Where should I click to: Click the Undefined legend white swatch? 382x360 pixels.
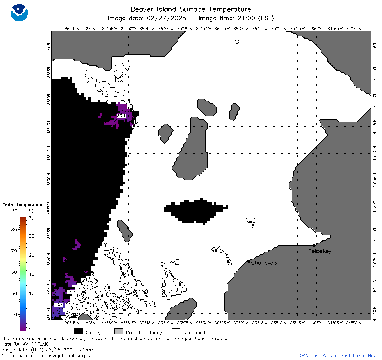(x=176, y=331)
